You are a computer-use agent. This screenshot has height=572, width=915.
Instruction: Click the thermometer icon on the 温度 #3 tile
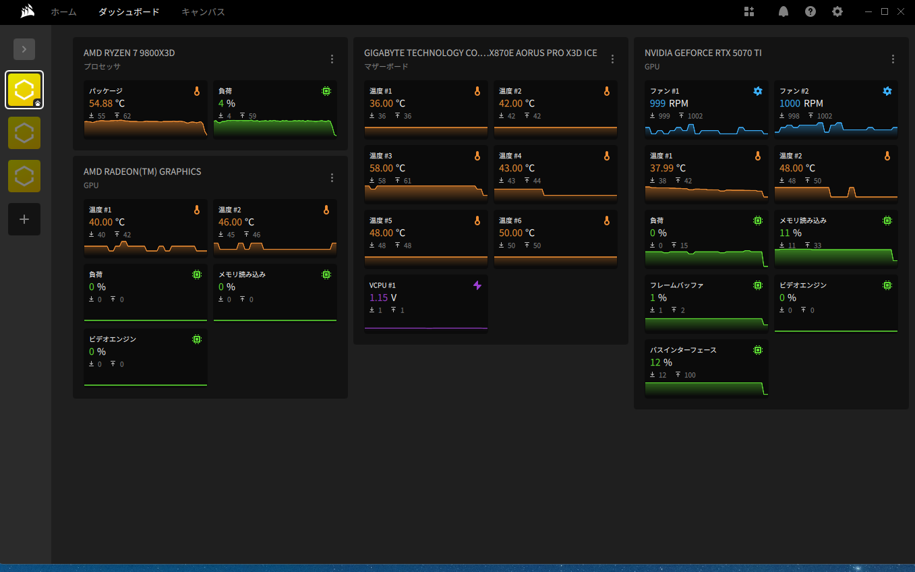(477, 156)
